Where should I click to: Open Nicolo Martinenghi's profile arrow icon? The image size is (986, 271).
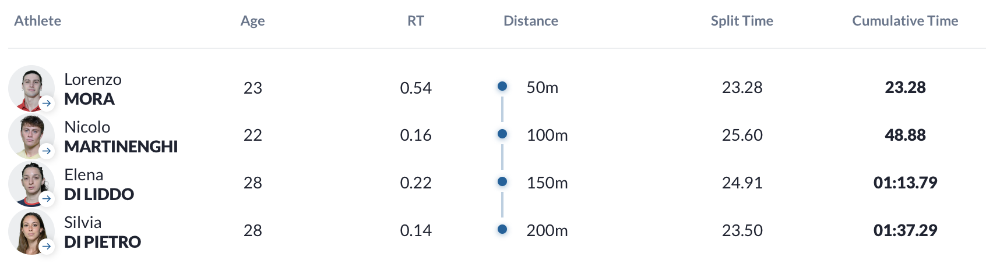[x=47, y=151]
